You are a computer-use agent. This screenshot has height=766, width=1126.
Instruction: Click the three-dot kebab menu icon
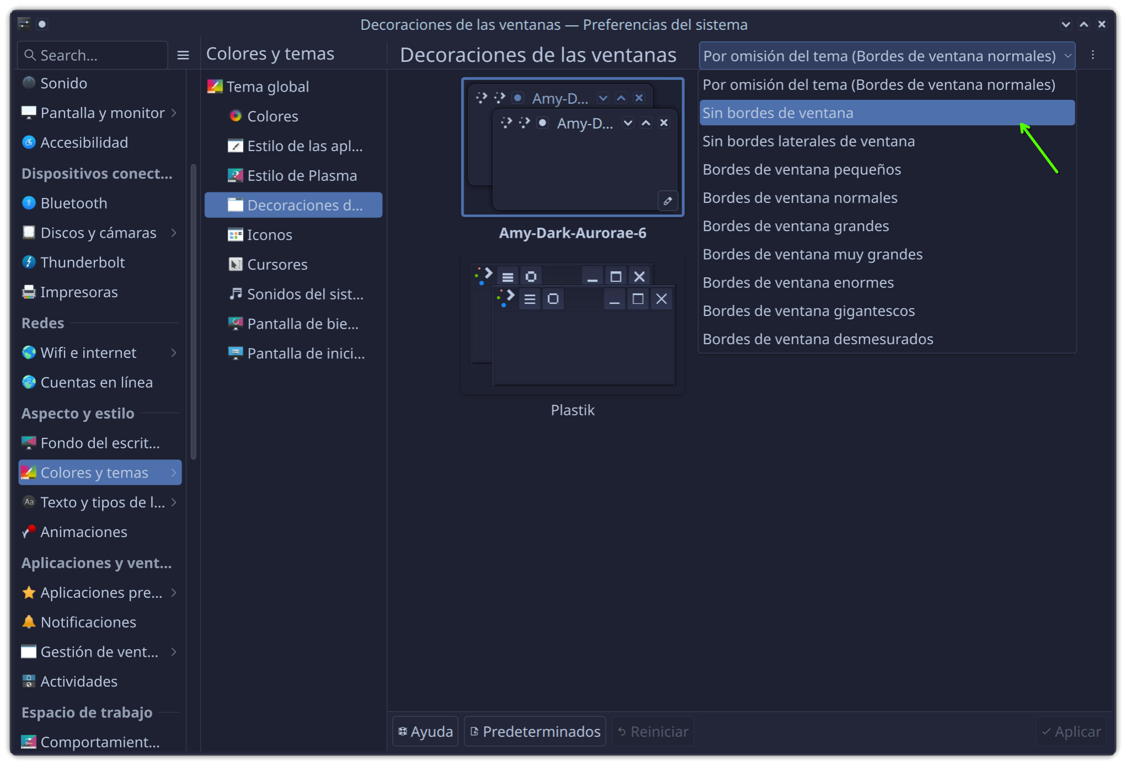pos(1092,55)
